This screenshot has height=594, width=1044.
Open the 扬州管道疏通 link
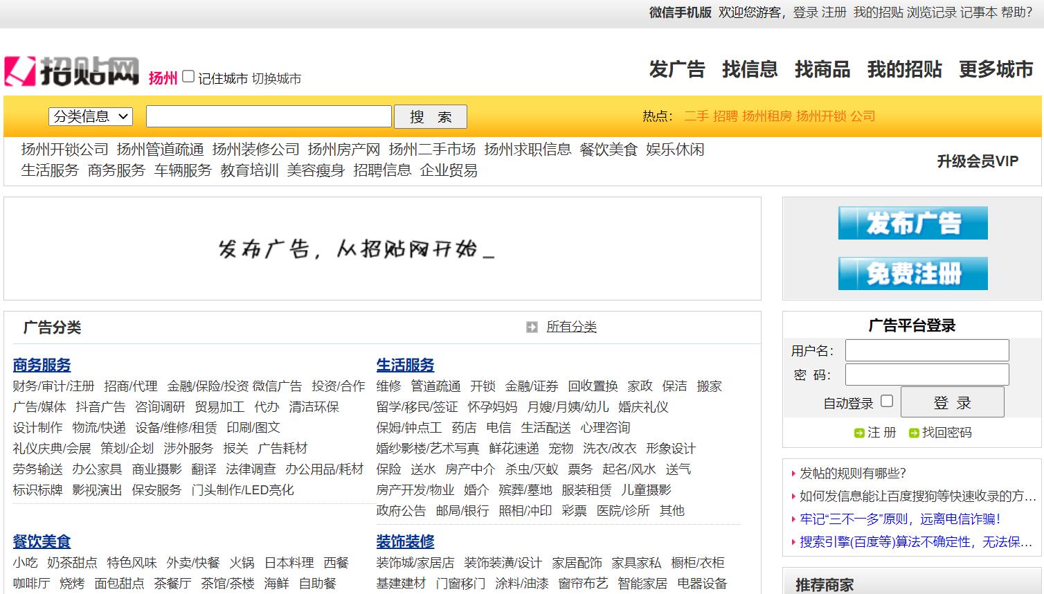pos(161,150)
